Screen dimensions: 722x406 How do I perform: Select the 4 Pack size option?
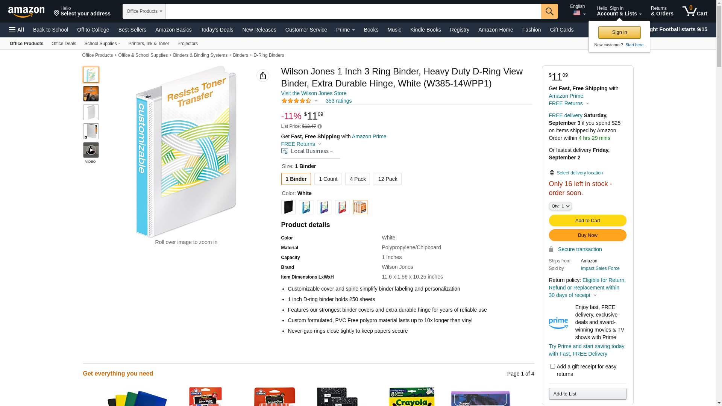click(x=357, y=179)
